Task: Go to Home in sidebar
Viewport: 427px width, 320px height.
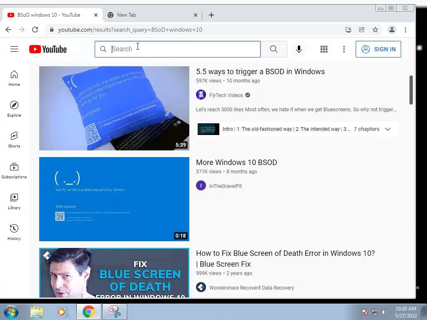Action: [14, 78]
